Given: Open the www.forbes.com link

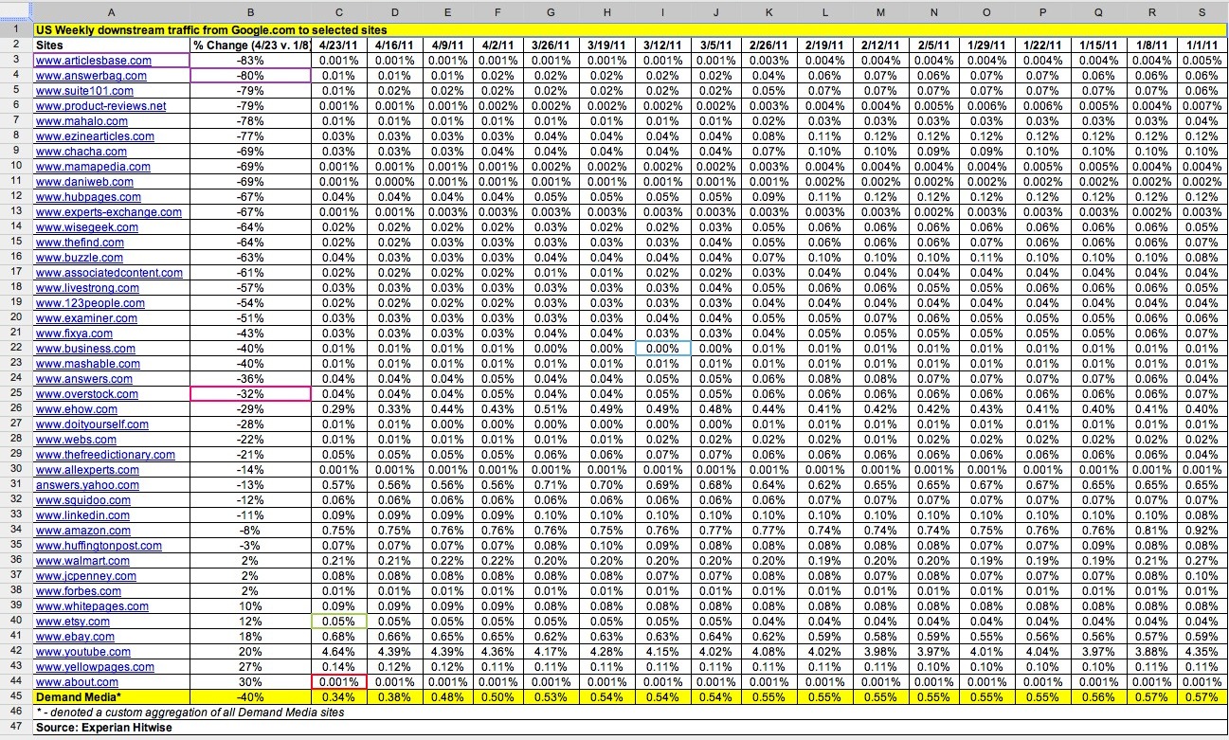Looking at the screenshot, I should tap(79, 591).
